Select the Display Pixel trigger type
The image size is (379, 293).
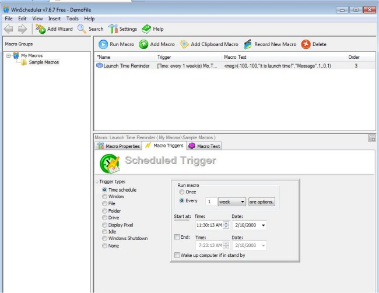[104, 225]
